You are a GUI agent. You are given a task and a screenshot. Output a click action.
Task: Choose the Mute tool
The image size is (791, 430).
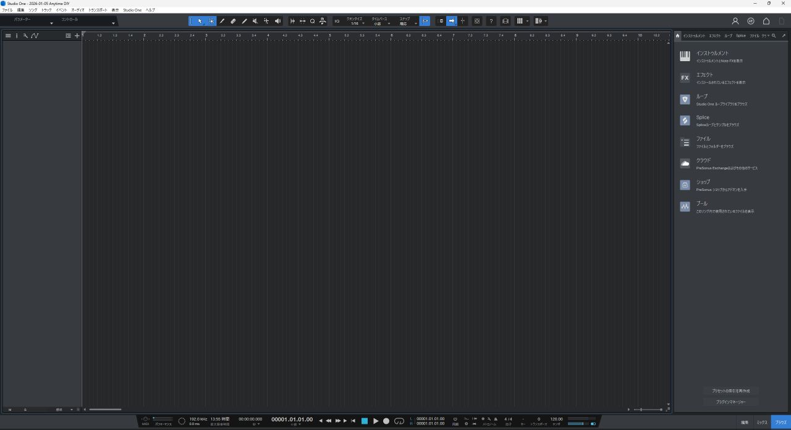pos(255,21)
